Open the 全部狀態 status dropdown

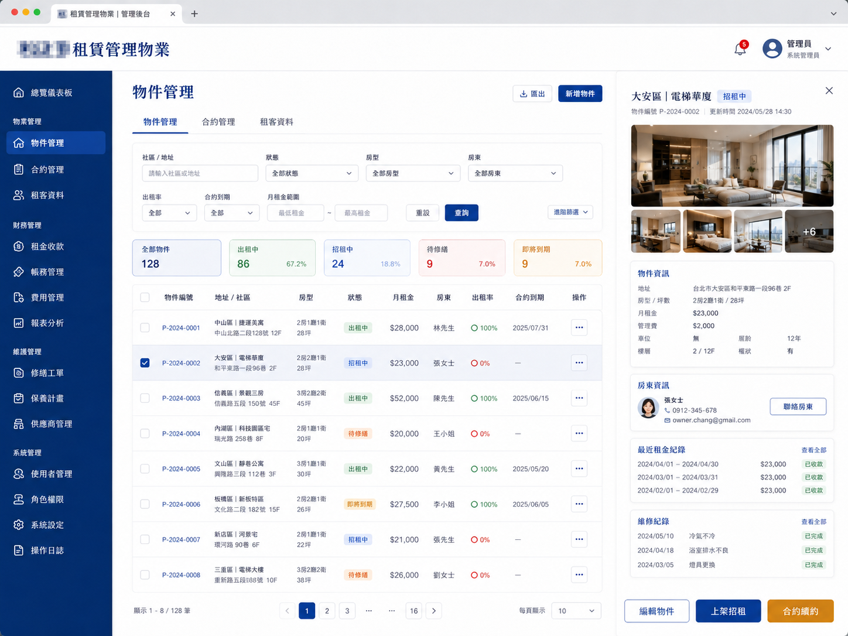(312, 173)
